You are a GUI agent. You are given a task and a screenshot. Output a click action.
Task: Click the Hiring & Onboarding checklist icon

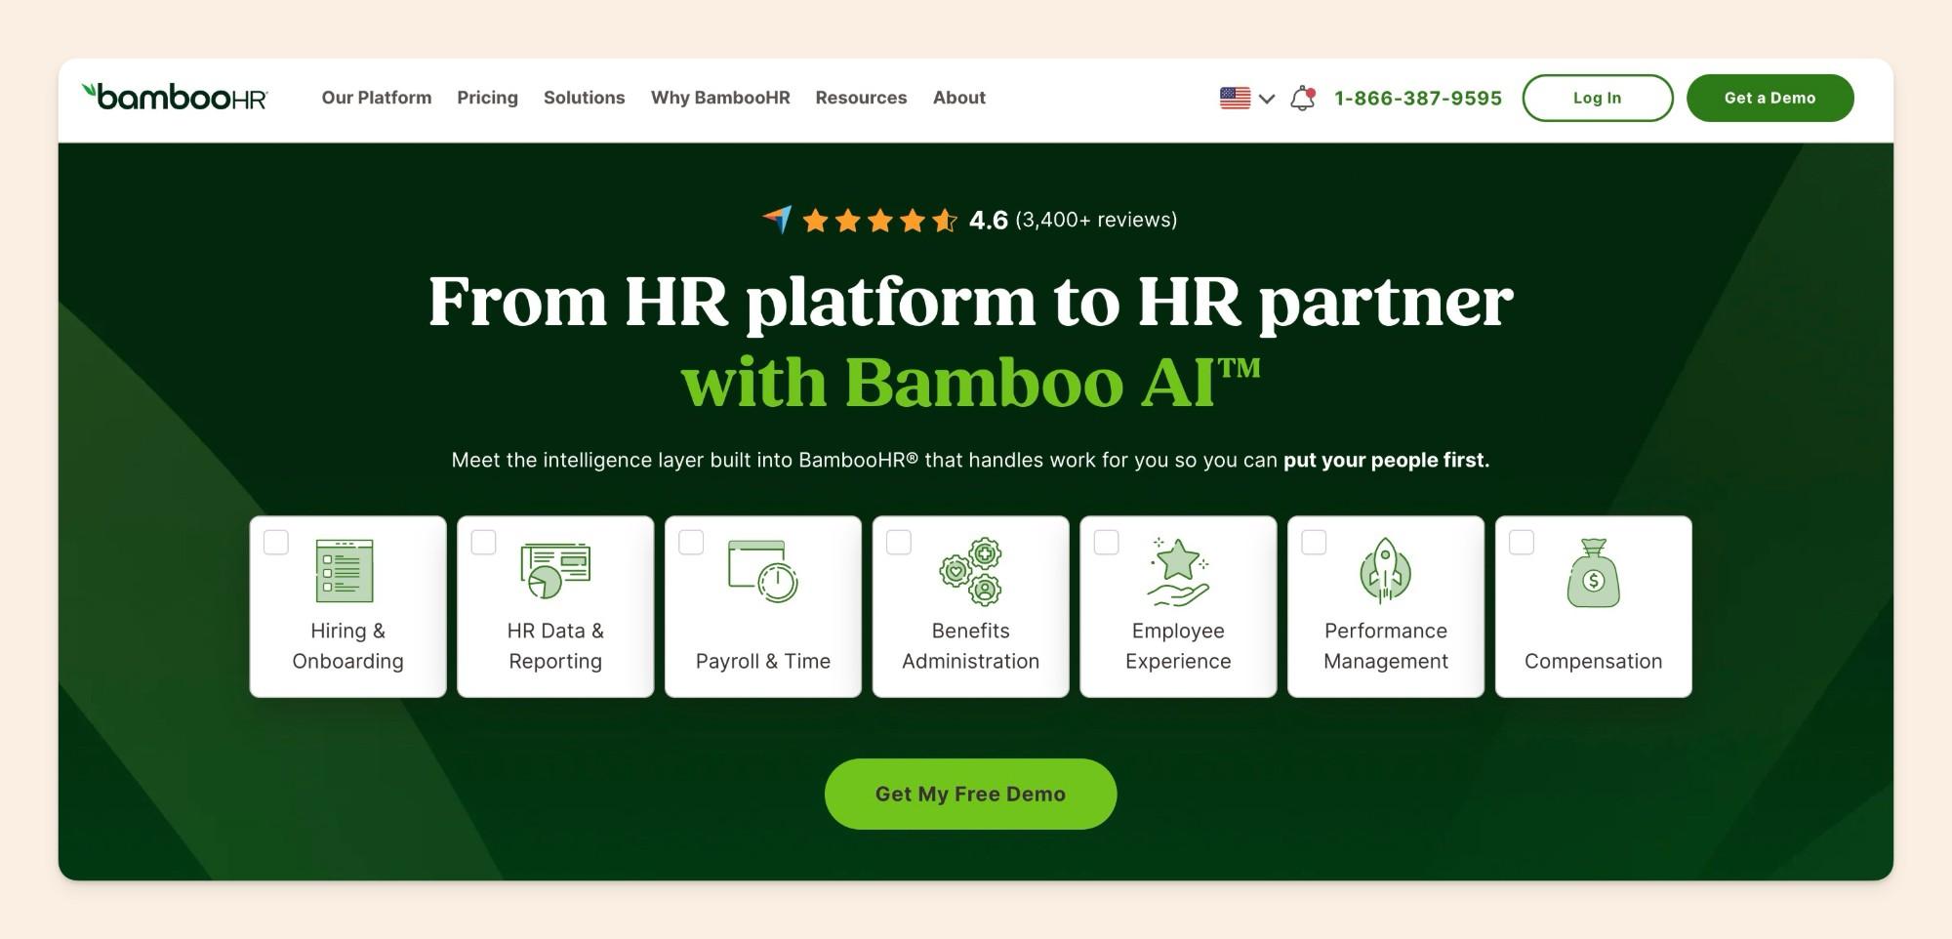(x=345, y=570)
